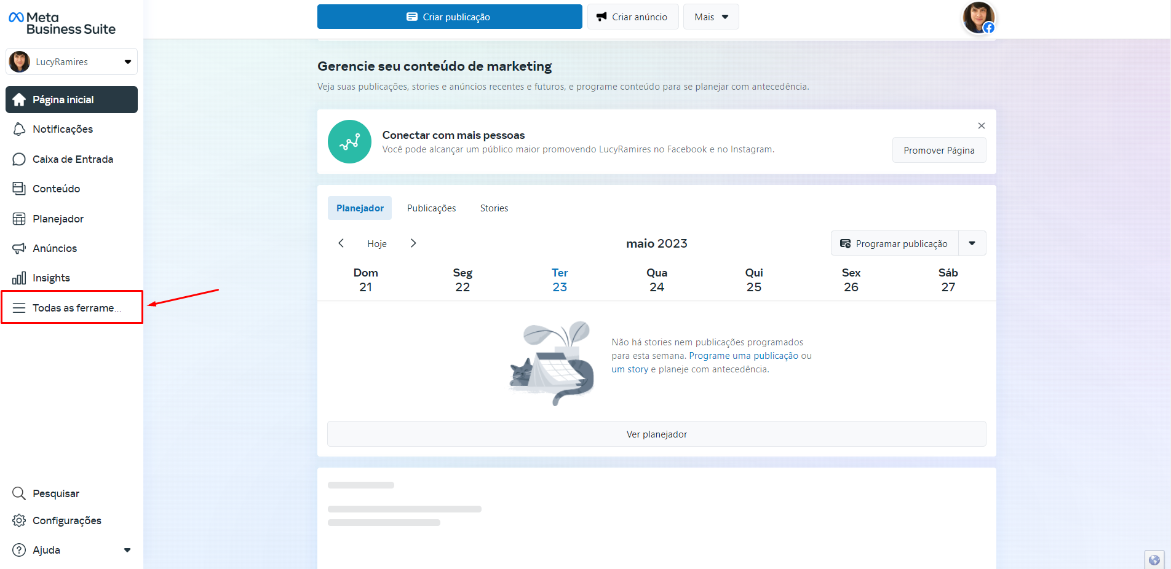Viewport: 1171px width, 569px height.
Task: Select Qua 24 in the calendar
Action: pyautogui.click(x=657, y=280)
